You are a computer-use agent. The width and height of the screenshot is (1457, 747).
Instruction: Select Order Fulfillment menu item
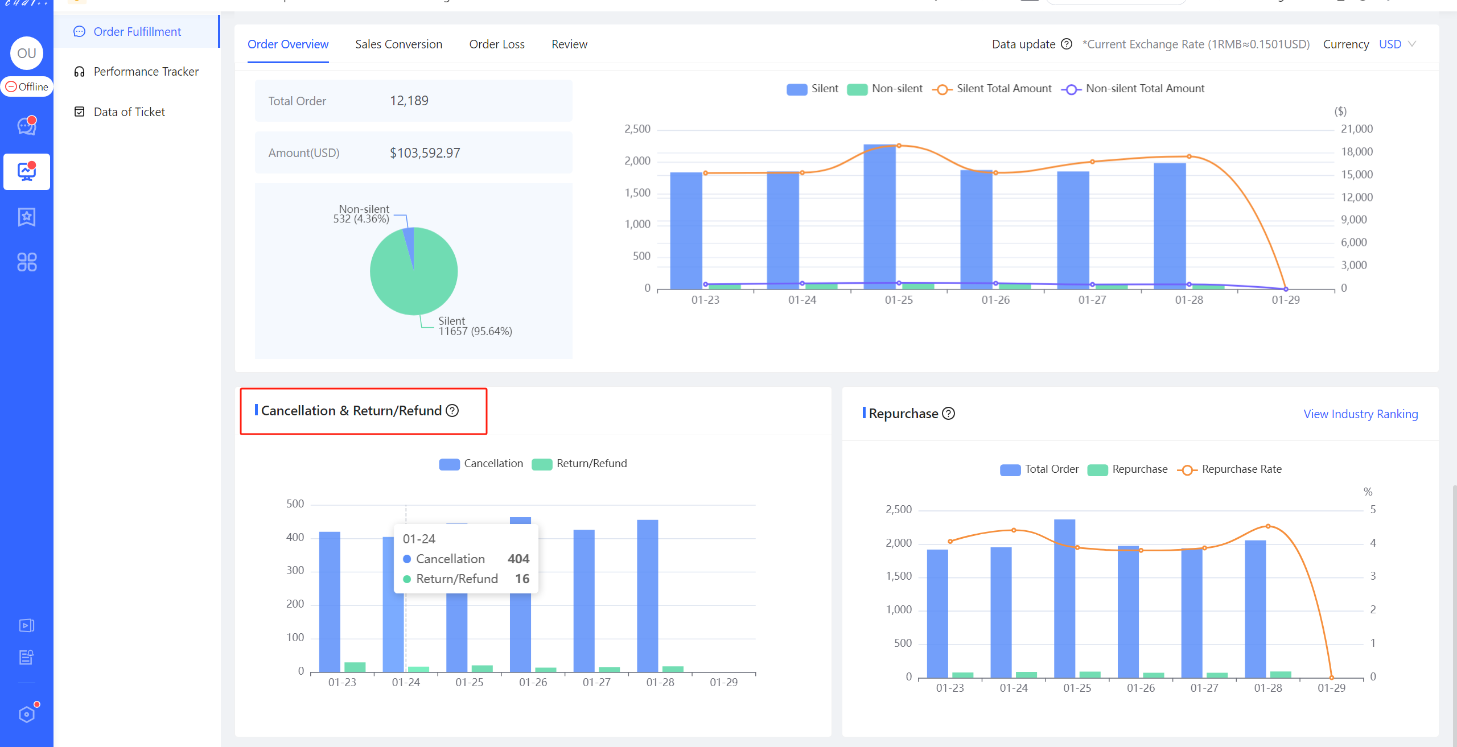[137, 31]
